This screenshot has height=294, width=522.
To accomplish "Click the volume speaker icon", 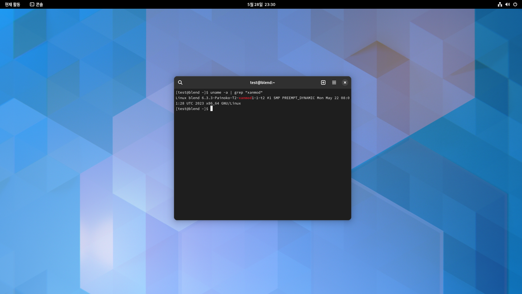I will pyautogui.click(x=507, y=4).
